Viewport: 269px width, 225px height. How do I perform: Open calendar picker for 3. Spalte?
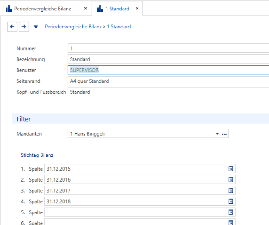(x=231, y=190)
